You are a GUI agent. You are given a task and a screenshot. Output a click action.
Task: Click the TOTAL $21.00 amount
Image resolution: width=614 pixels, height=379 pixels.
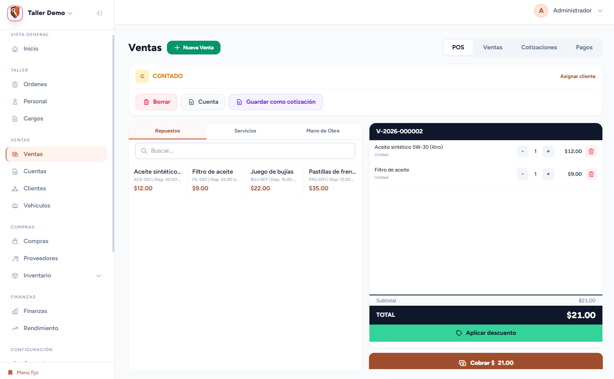581,316
